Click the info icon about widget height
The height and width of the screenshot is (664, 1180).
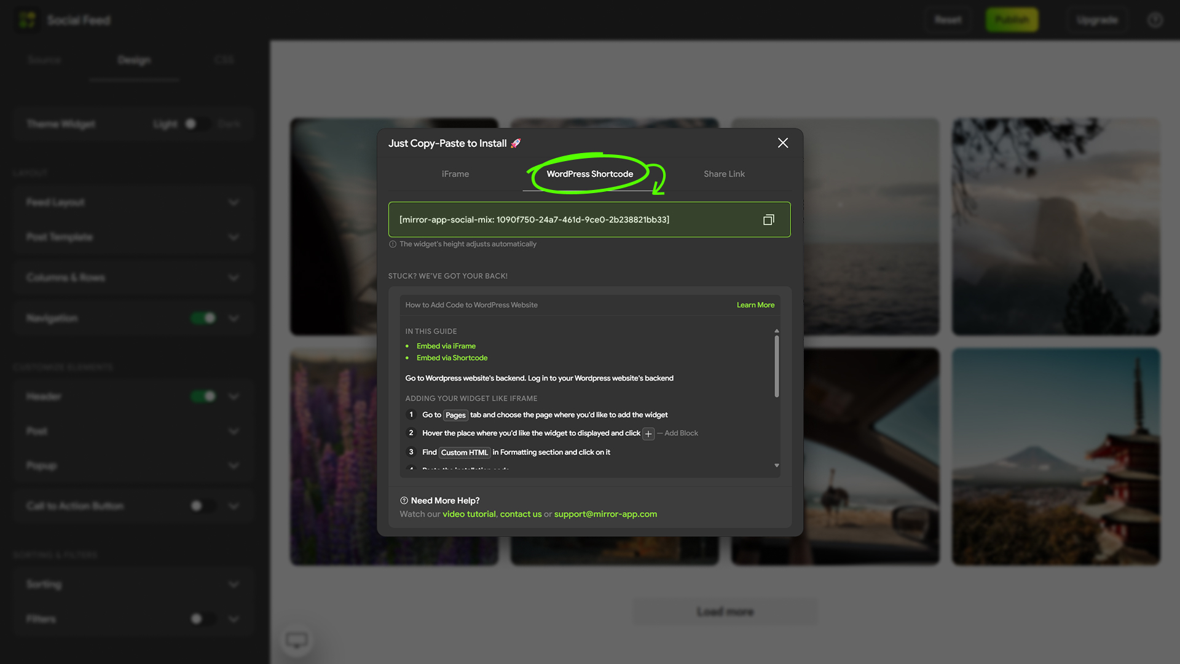point(392,244)
